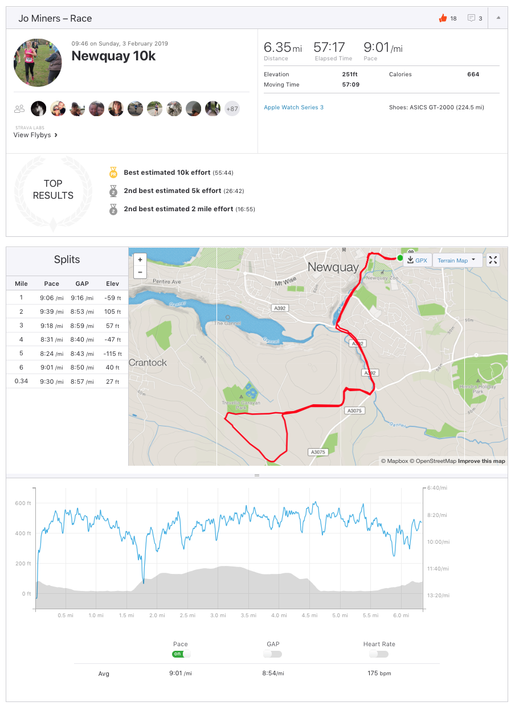Open the comments speech bubble icon
Screen dimensions: 515x710
coord(471,18)
